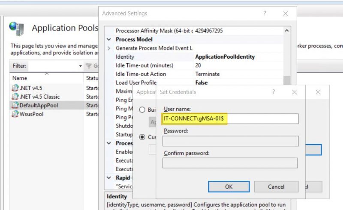
Task: Collapse the Rapid-Fail section
Action: pyautogui.click(x=109, y=177)
